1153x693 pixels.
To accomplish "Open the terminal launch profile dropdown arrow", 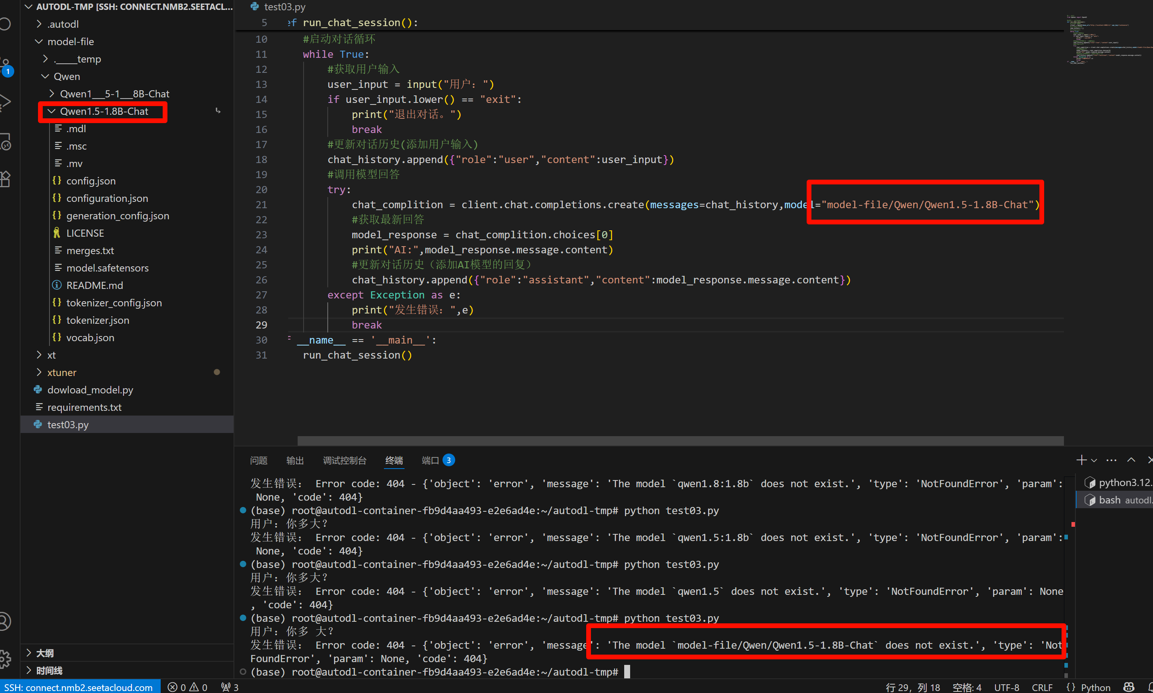I will pos(1094,460).
